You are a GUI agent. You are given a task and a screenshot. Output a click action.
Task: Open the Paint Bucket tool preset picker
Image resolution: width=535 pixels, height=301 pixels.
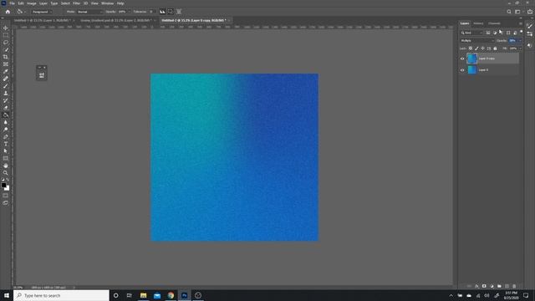[x=21, y=12]
